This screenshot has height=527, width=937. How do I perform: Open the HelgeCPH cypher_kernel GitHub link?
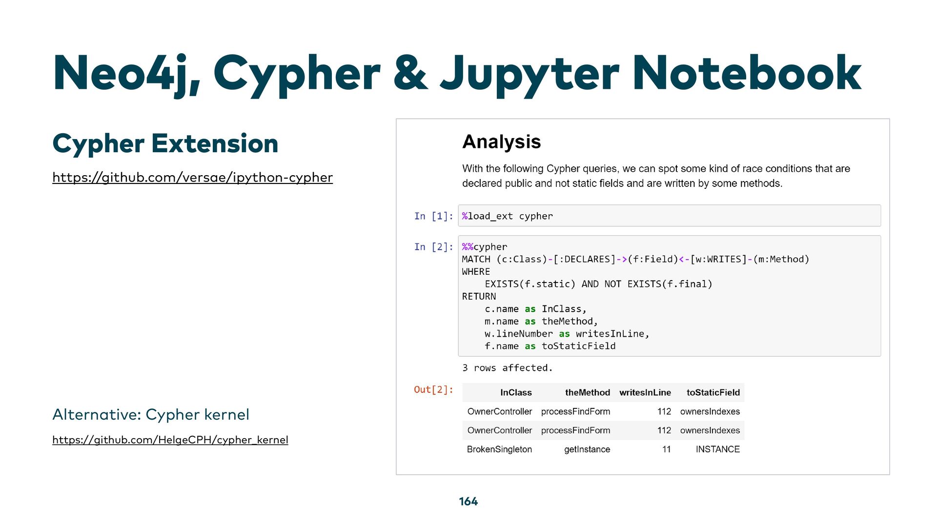[x=170, y=440]
